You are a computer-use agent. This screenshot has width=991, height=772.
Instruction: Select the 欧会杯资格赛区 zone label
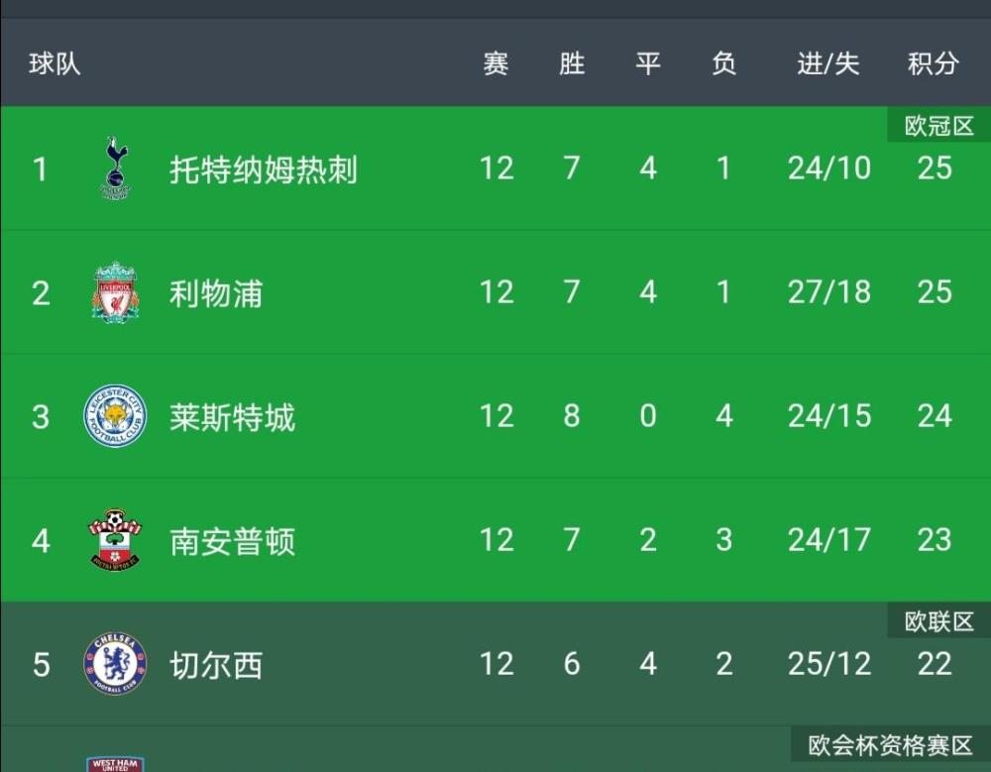tap(891, 745)
